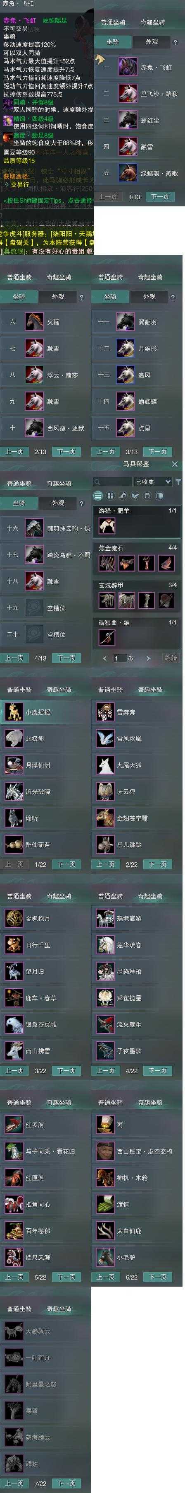This screenshot has width=185, height=1493.
Task: Open the 交易行 link in the tooltip
Action: click(20, 184)
